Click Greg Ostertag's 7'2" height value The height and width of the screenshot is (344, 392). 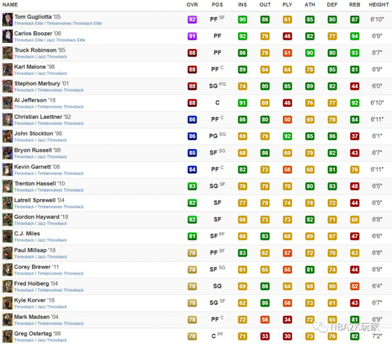[377, 337]
